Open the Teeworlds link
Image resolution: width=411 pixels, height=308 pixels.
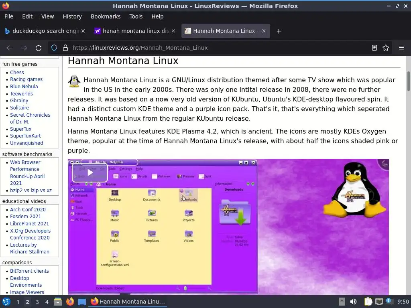coord(22,93)
